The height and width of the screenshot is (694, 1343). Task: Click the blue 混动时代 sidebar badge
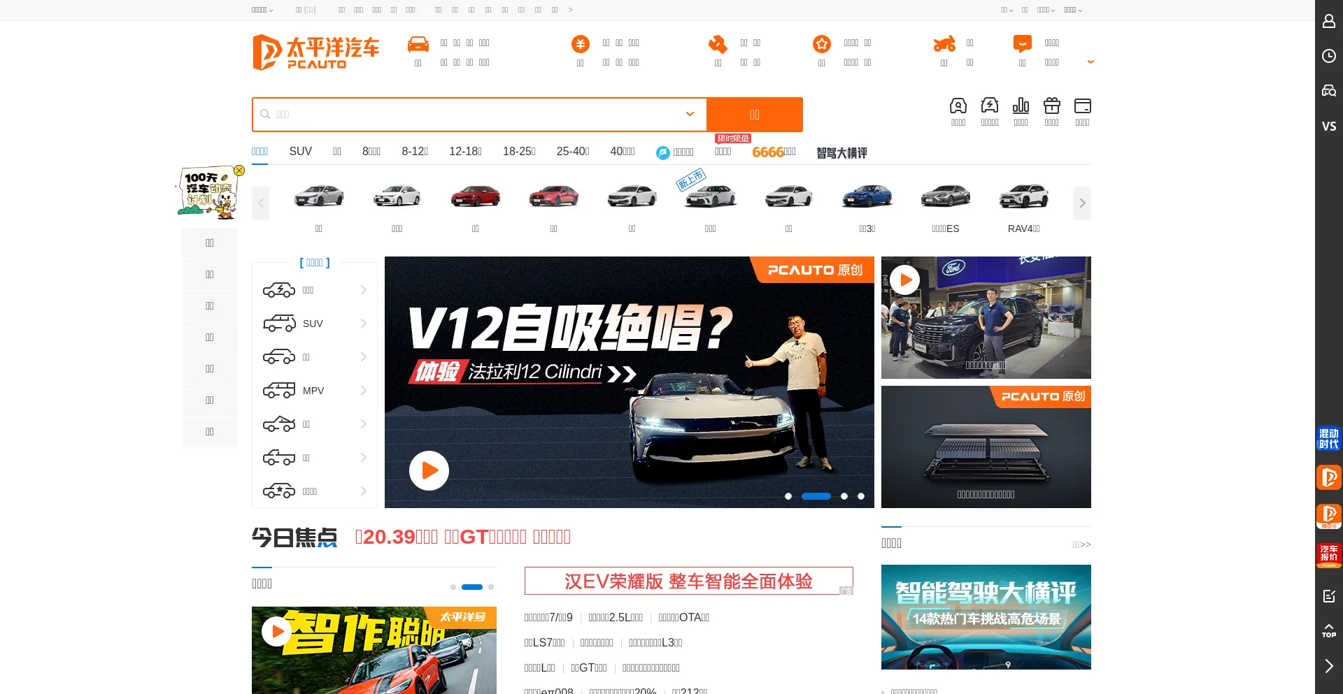coord(1328,438)
